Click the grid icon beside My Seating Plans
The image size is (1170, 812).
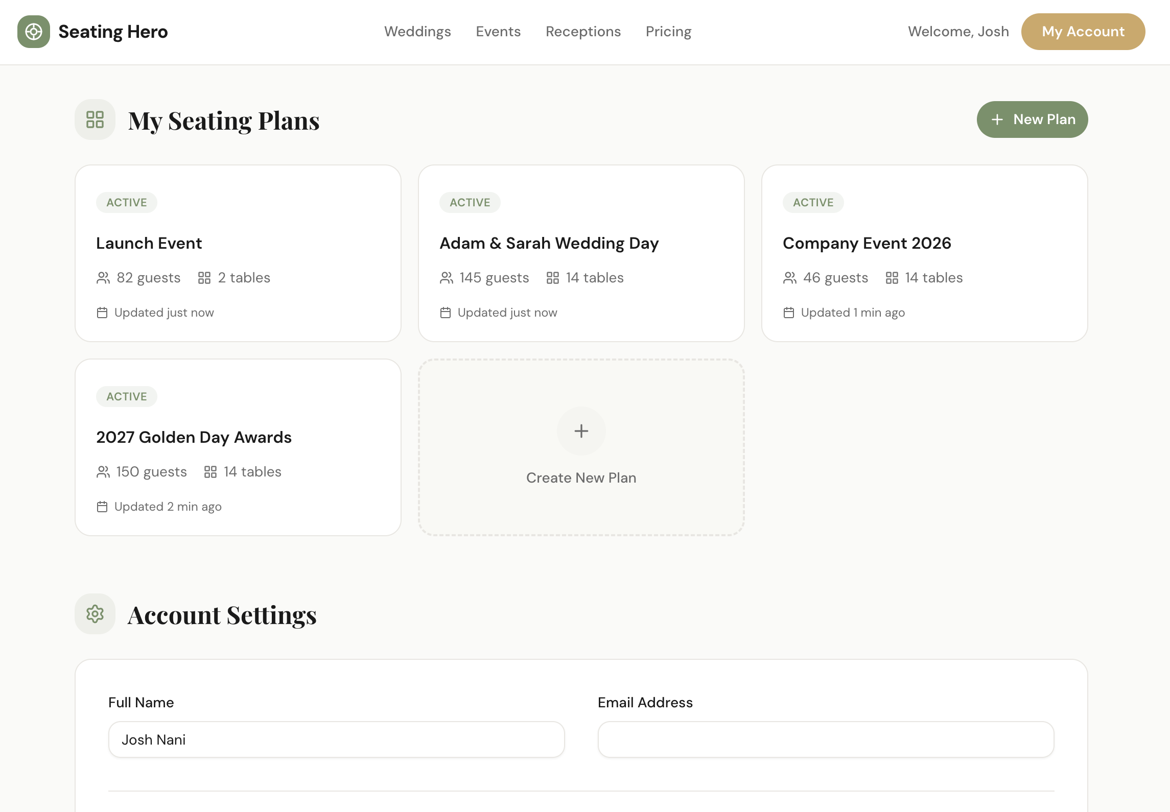click(x=95, y=120)
